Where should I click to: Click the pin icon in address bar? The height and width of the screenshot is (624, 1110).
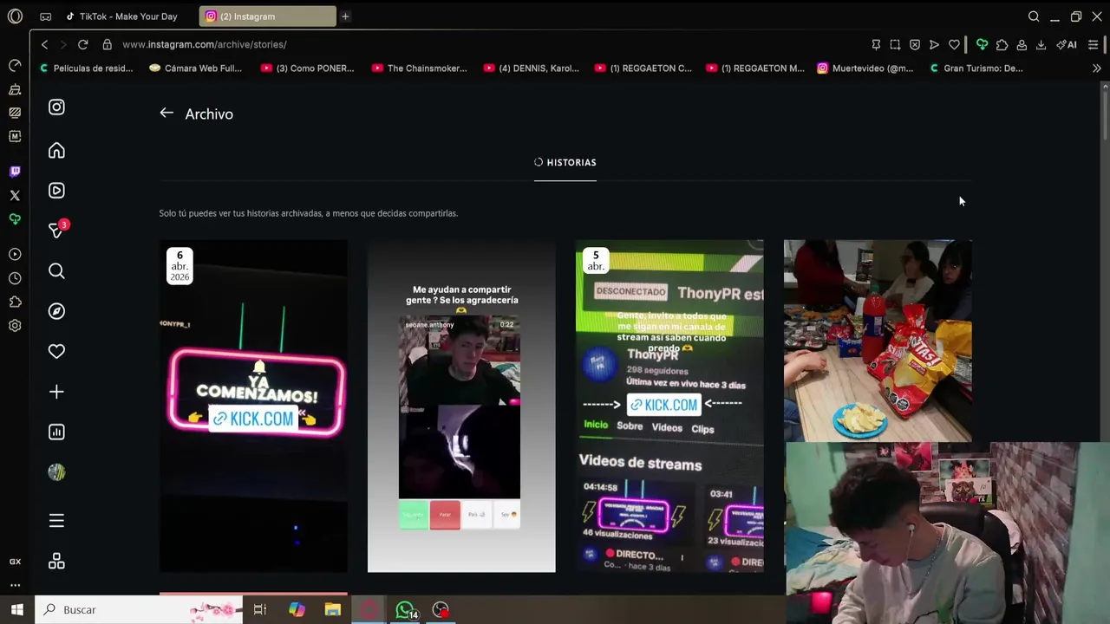(x=876, y=44)
